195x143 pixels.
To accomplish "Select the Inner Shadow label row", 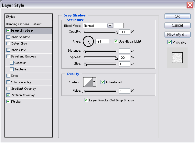I will coord(28,37).
